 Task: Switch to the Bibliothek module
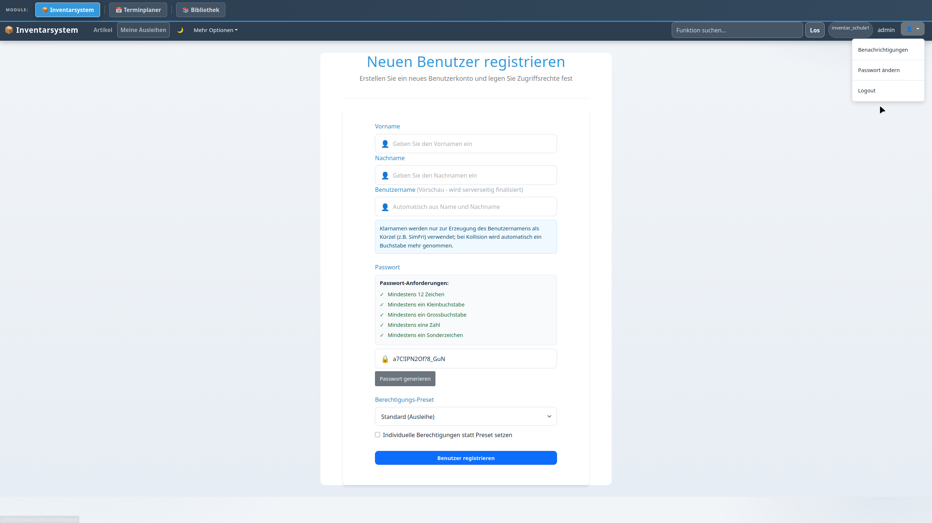pos(201,10)
